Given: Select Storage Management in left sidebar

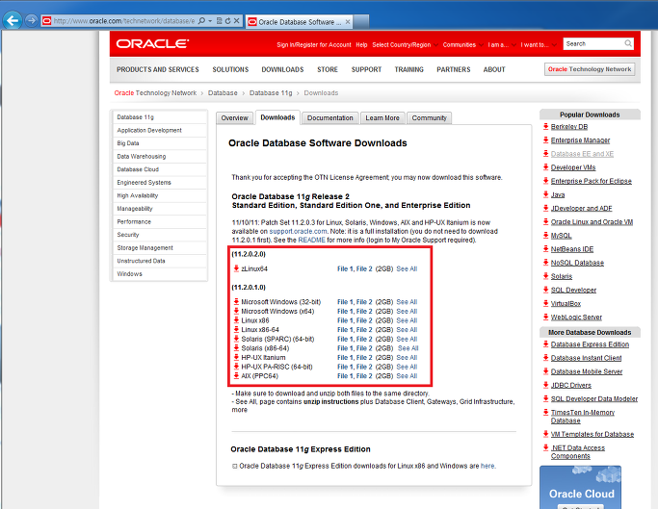Looking at the screenshot, I should 160,248.
